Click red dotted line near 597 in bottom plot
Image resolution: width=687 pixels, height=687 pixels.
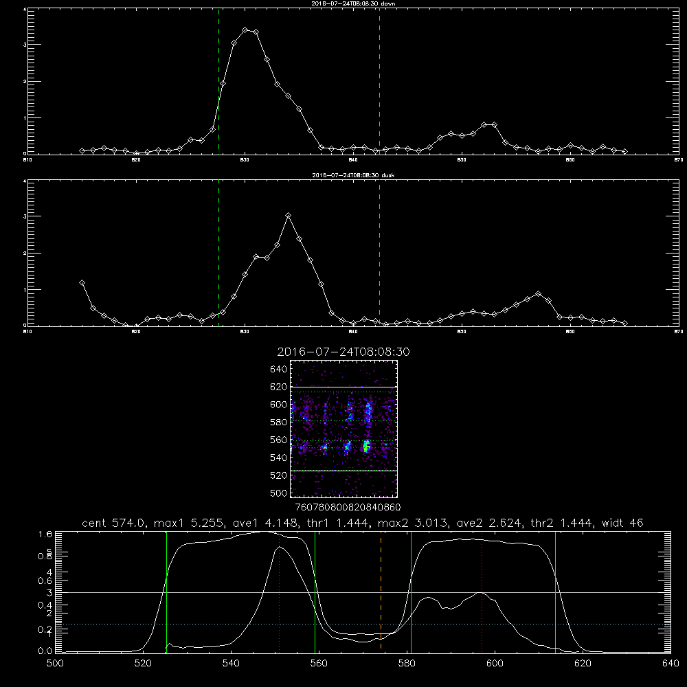pos(482,592)
